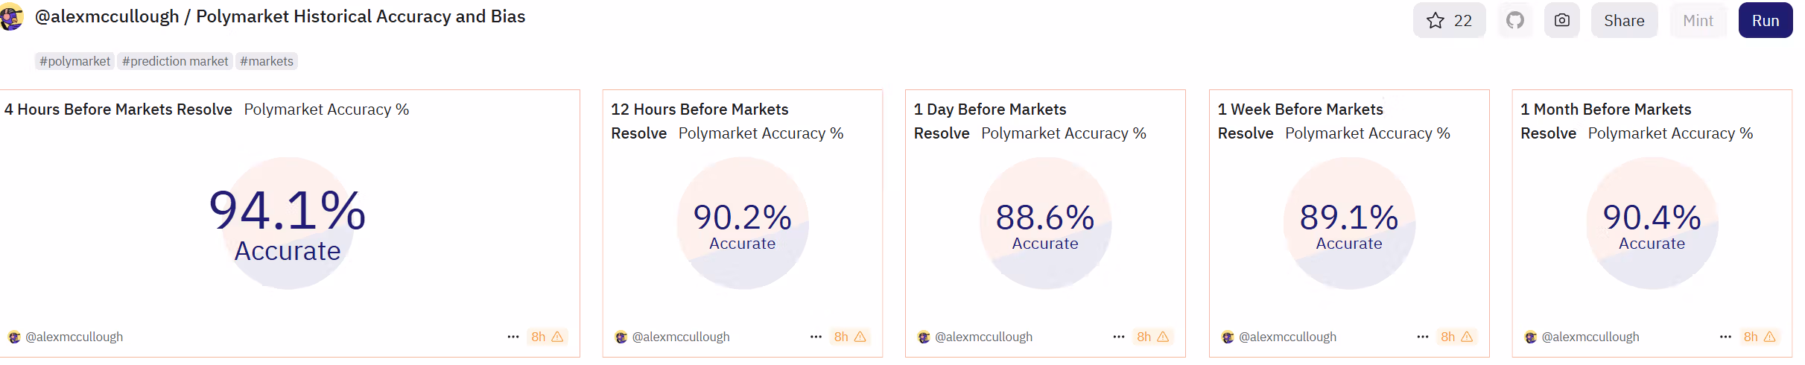
Task: Open the #markets tag
Action: pyautogui.click(x=267, y=61)
